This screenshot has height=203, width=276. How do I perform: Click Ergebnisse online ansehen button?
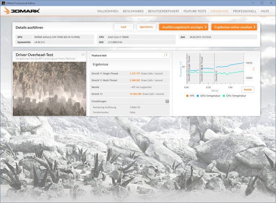[x=234, y=27]
